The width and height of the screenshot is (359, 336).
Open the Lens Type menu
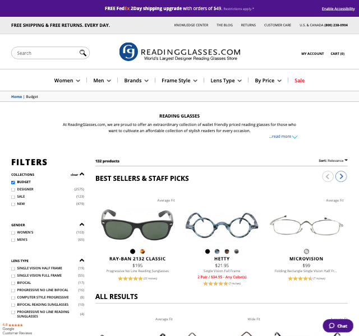coord(226,81)
